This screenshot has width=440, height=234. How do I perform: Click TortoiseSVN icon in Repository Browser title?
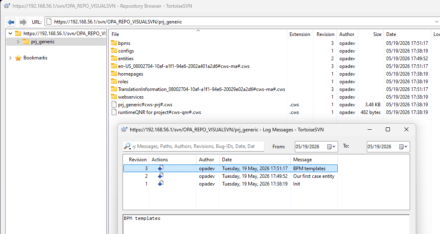pos(7,6)
